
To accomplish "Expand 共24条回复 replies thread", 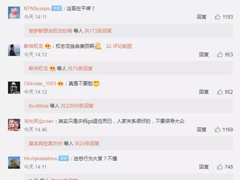I will [x=87, y=143].
